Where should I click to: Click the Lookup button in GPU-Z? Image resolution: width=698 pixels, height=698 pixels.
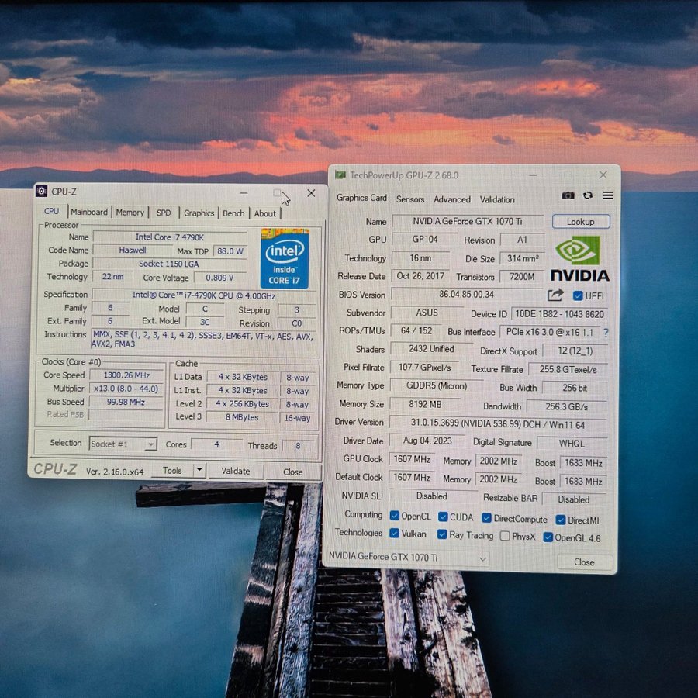[x=580, y=222]
